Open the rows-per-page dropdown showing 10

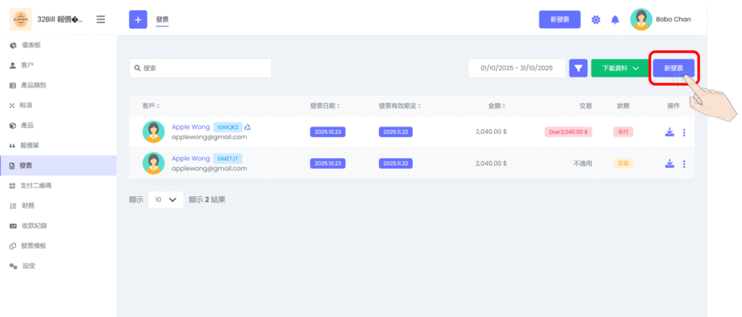click(166, 200)
